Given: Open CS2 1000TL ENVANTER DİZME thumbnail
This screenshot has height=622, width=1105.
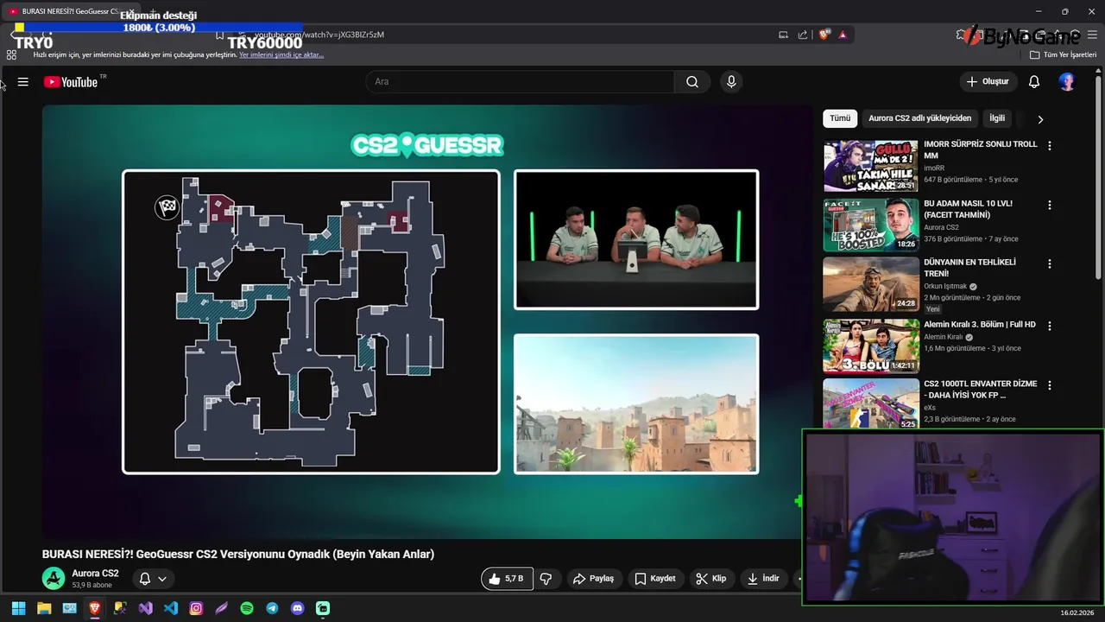Looking at the screenshot, I should coord(871,404).
